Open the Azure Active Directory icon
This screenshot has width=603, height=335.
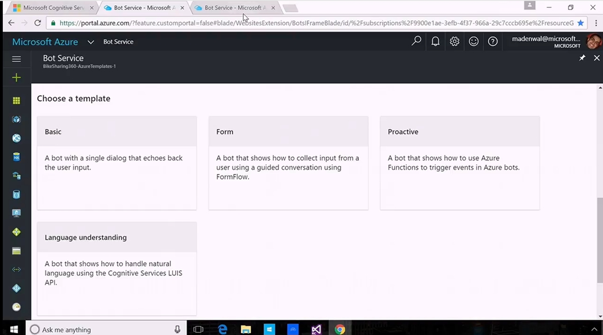tap(16, 288)
